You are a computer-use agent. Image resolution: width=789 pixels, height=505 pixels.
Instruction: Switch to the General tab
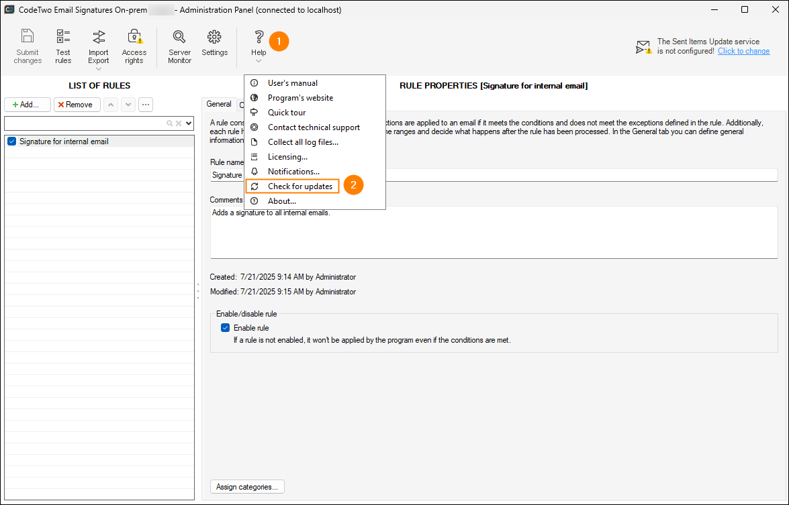[219, 104]
